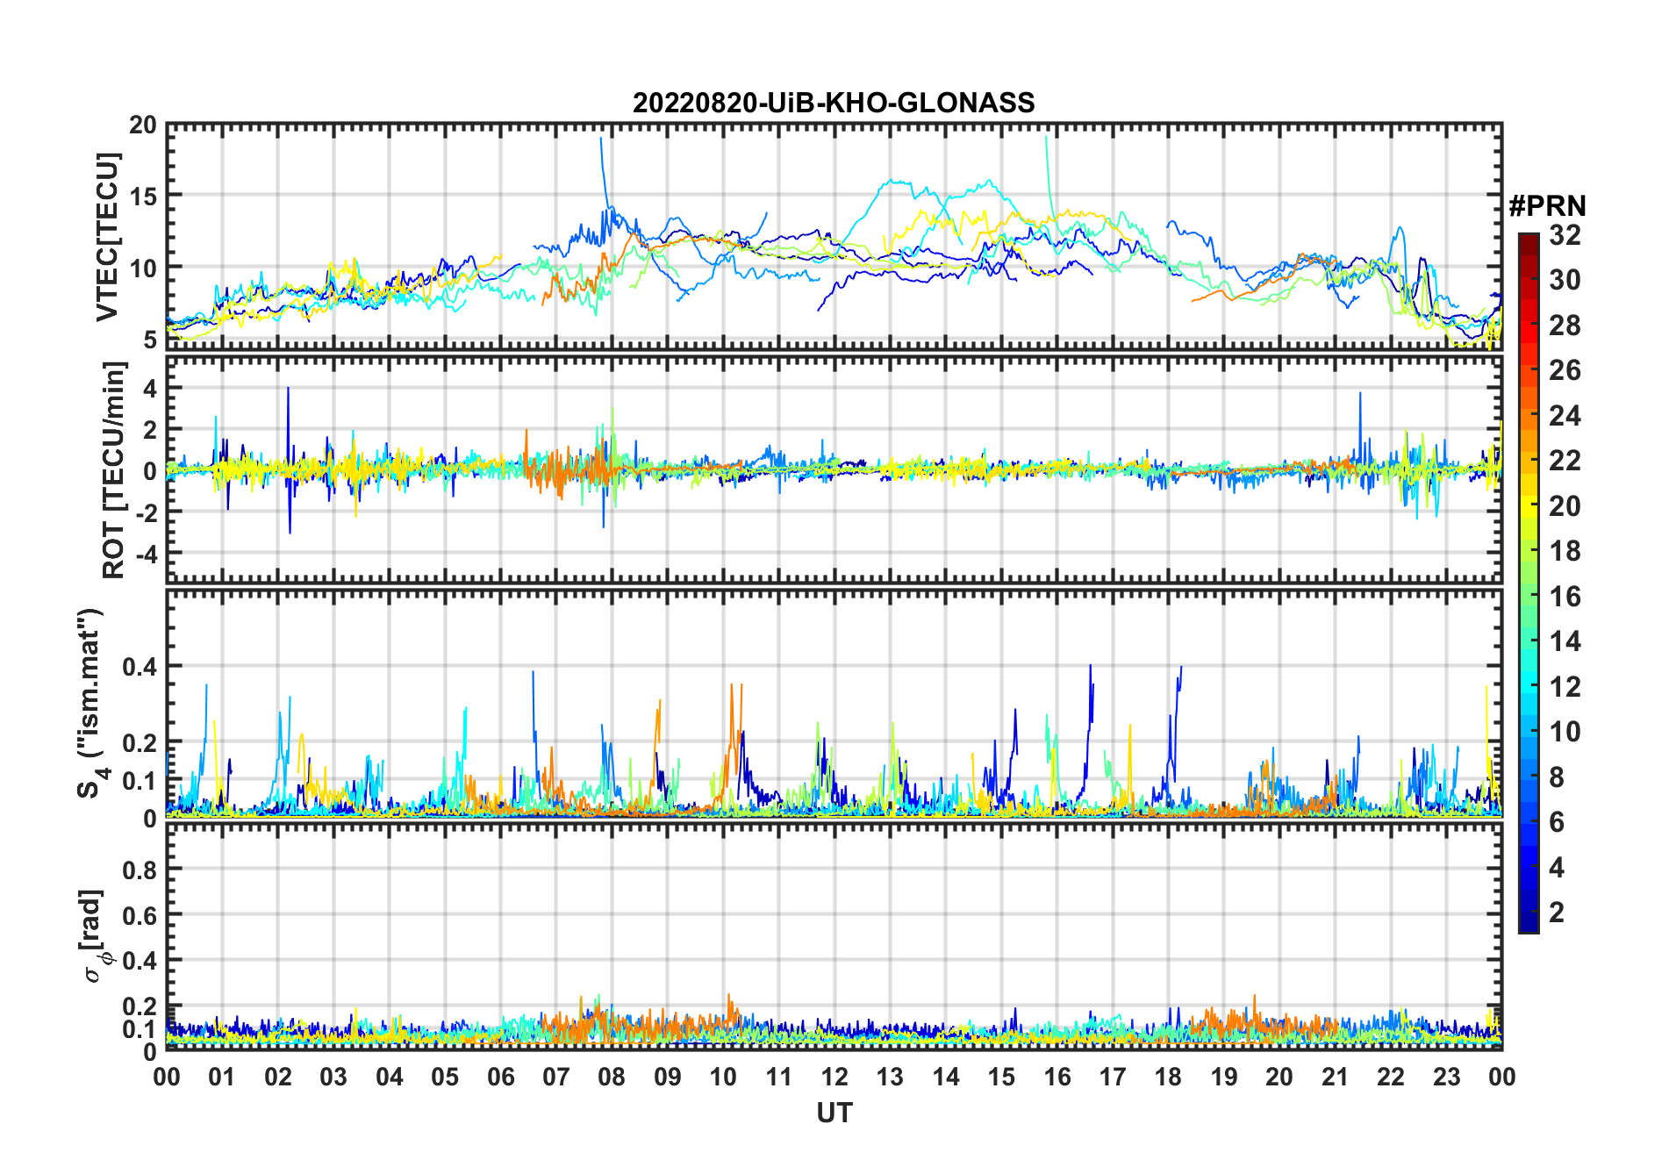This screenshot has height=1167, width=1669.
Task: Select the "21" hour tick on UT axis
Action: coord(1335,1077)
